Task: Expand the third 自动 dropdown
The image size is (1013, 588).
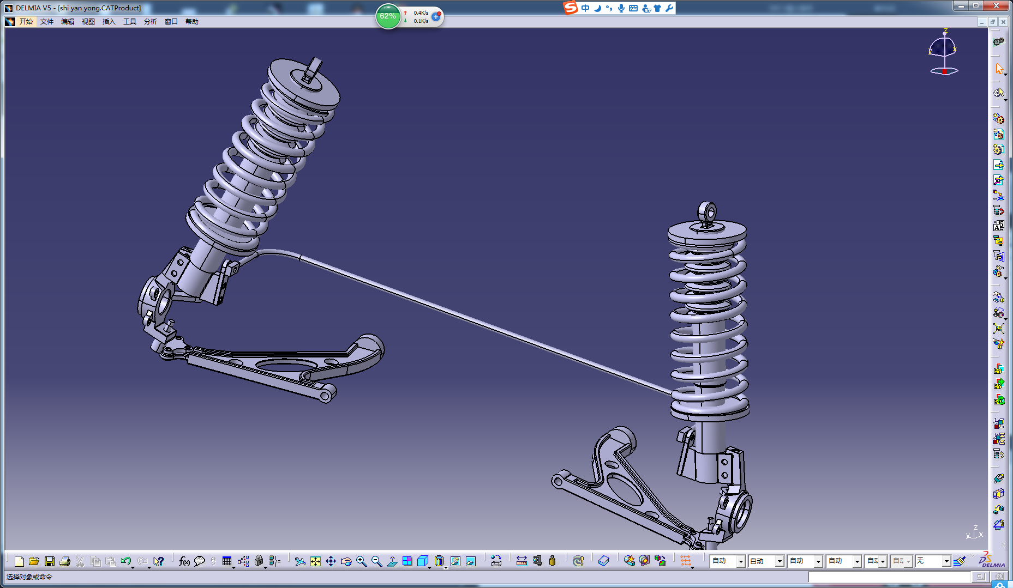Action: click(818, 561)
